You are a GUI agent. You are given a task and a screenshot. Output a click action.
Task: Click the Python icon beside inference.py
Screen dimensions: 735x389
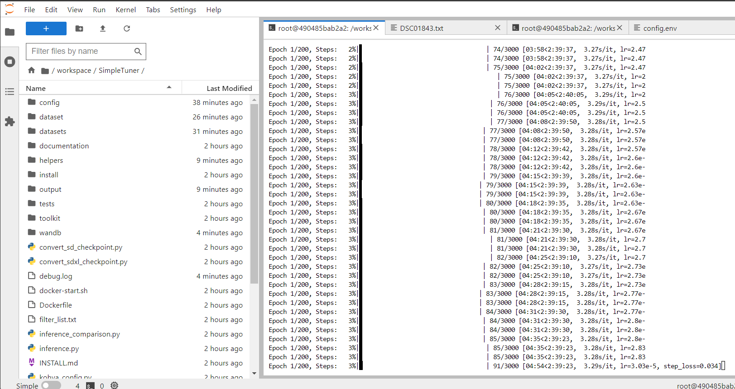31,348
